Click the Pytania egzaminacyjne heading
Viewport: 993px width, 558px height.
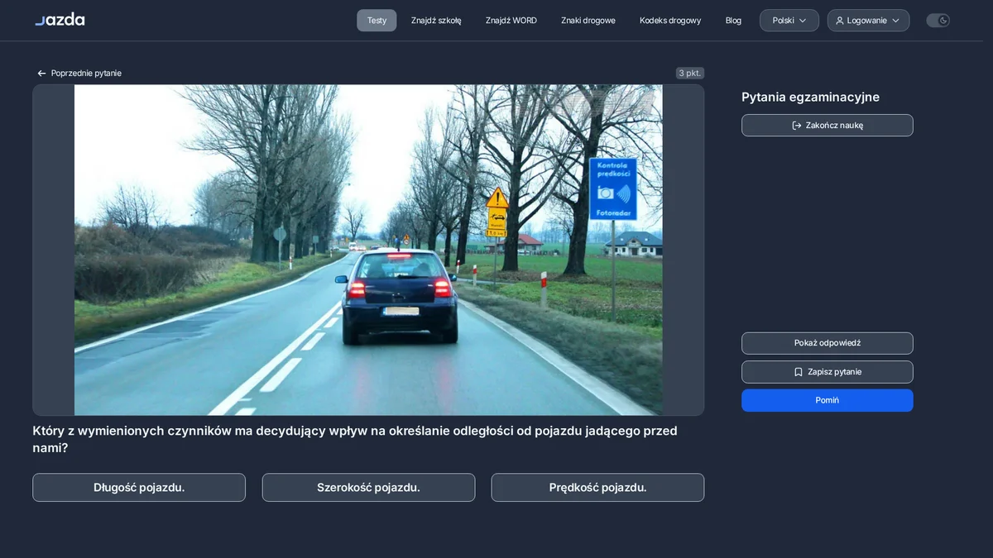(810, 98)
